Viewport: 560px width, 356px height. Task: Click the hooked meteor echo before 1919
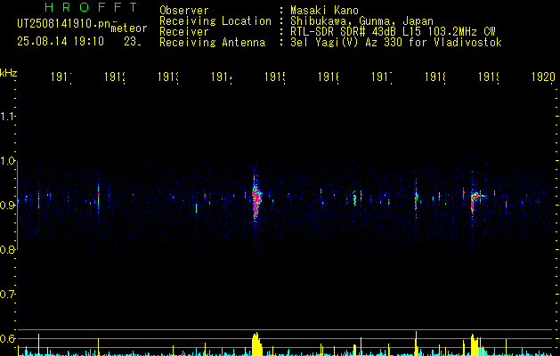click(x=476, y=200)
